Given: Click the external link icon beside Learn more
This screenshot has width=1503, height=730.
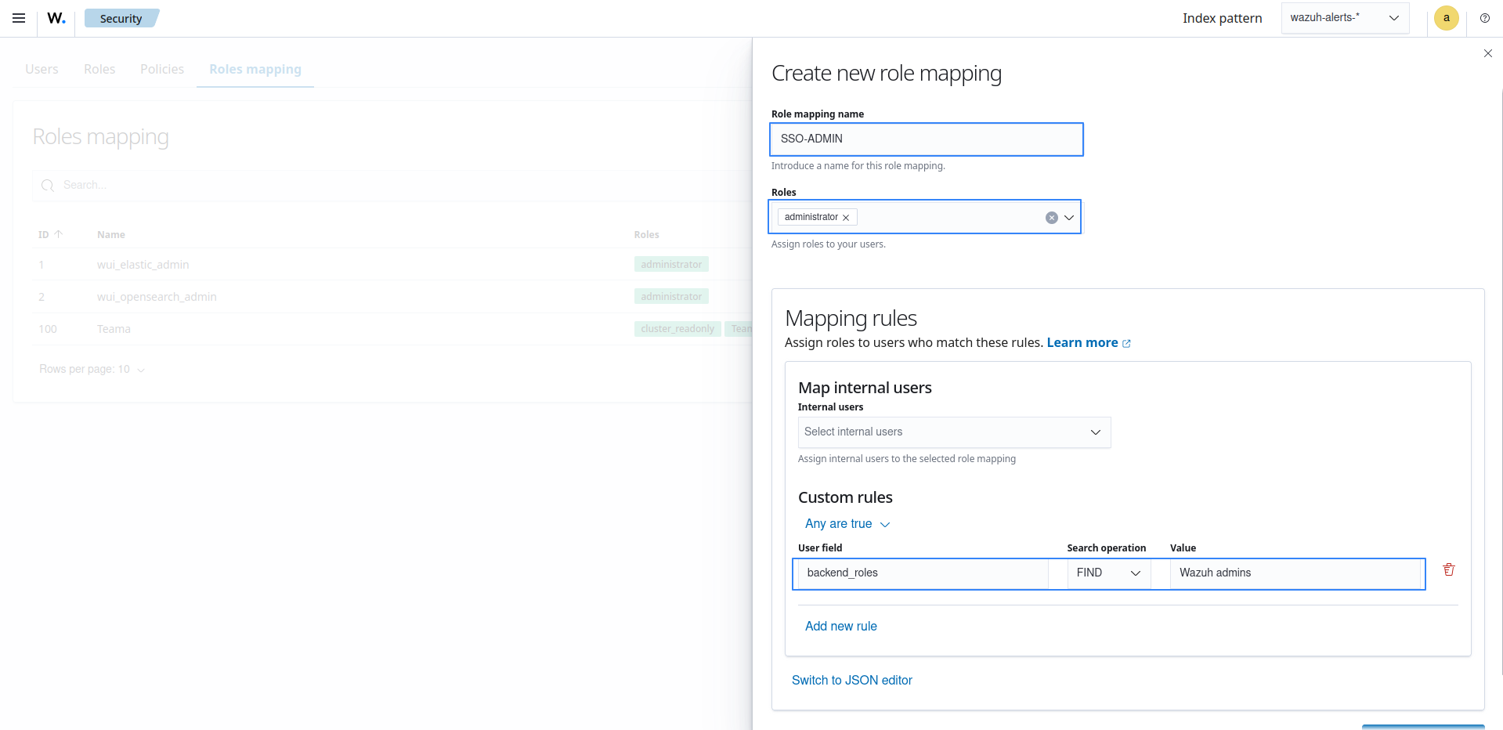Looking at the screenshot, I should [x=1126, y=342].
